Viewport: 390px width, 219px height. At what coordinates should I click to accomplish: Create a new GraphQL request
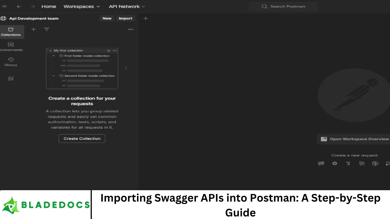tap(335, 163)
